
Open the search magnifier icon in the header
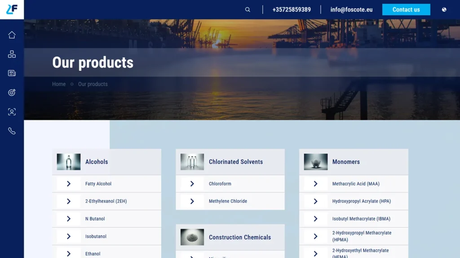[248, 10]
